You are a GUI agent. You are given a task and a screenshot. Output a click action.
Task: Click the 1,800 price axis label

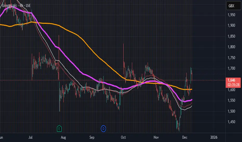click(232, 47)
